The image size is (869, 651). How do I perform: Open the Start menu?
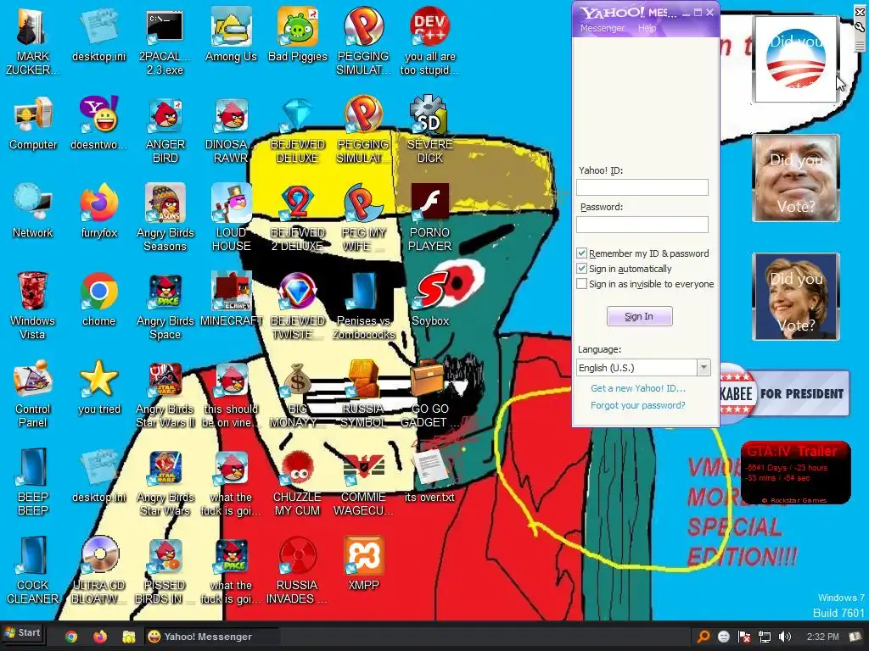tap(22, 632)
